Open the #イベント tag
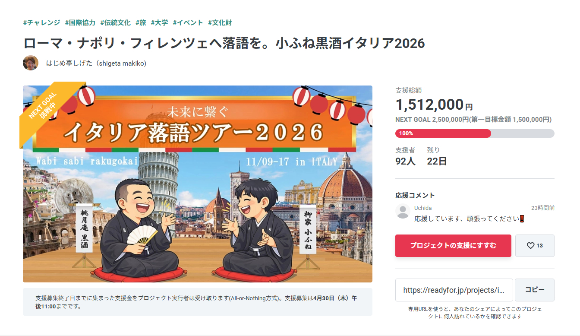580x336 pixels. [x=188, y=22]
